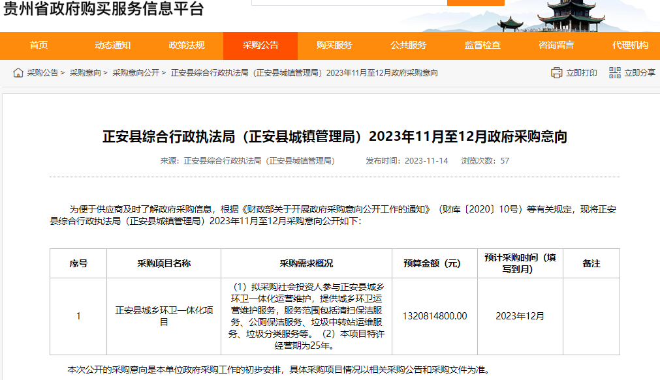660x380 pixels.
Task: Open the 监督检查 navigation tab
Action: pyautogui.click(x=482, y=46)
